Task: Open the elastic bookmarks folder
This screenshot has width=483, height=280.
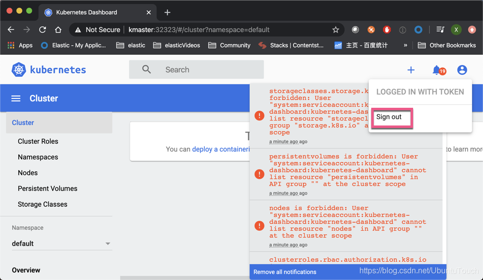Action: [130, 45]
